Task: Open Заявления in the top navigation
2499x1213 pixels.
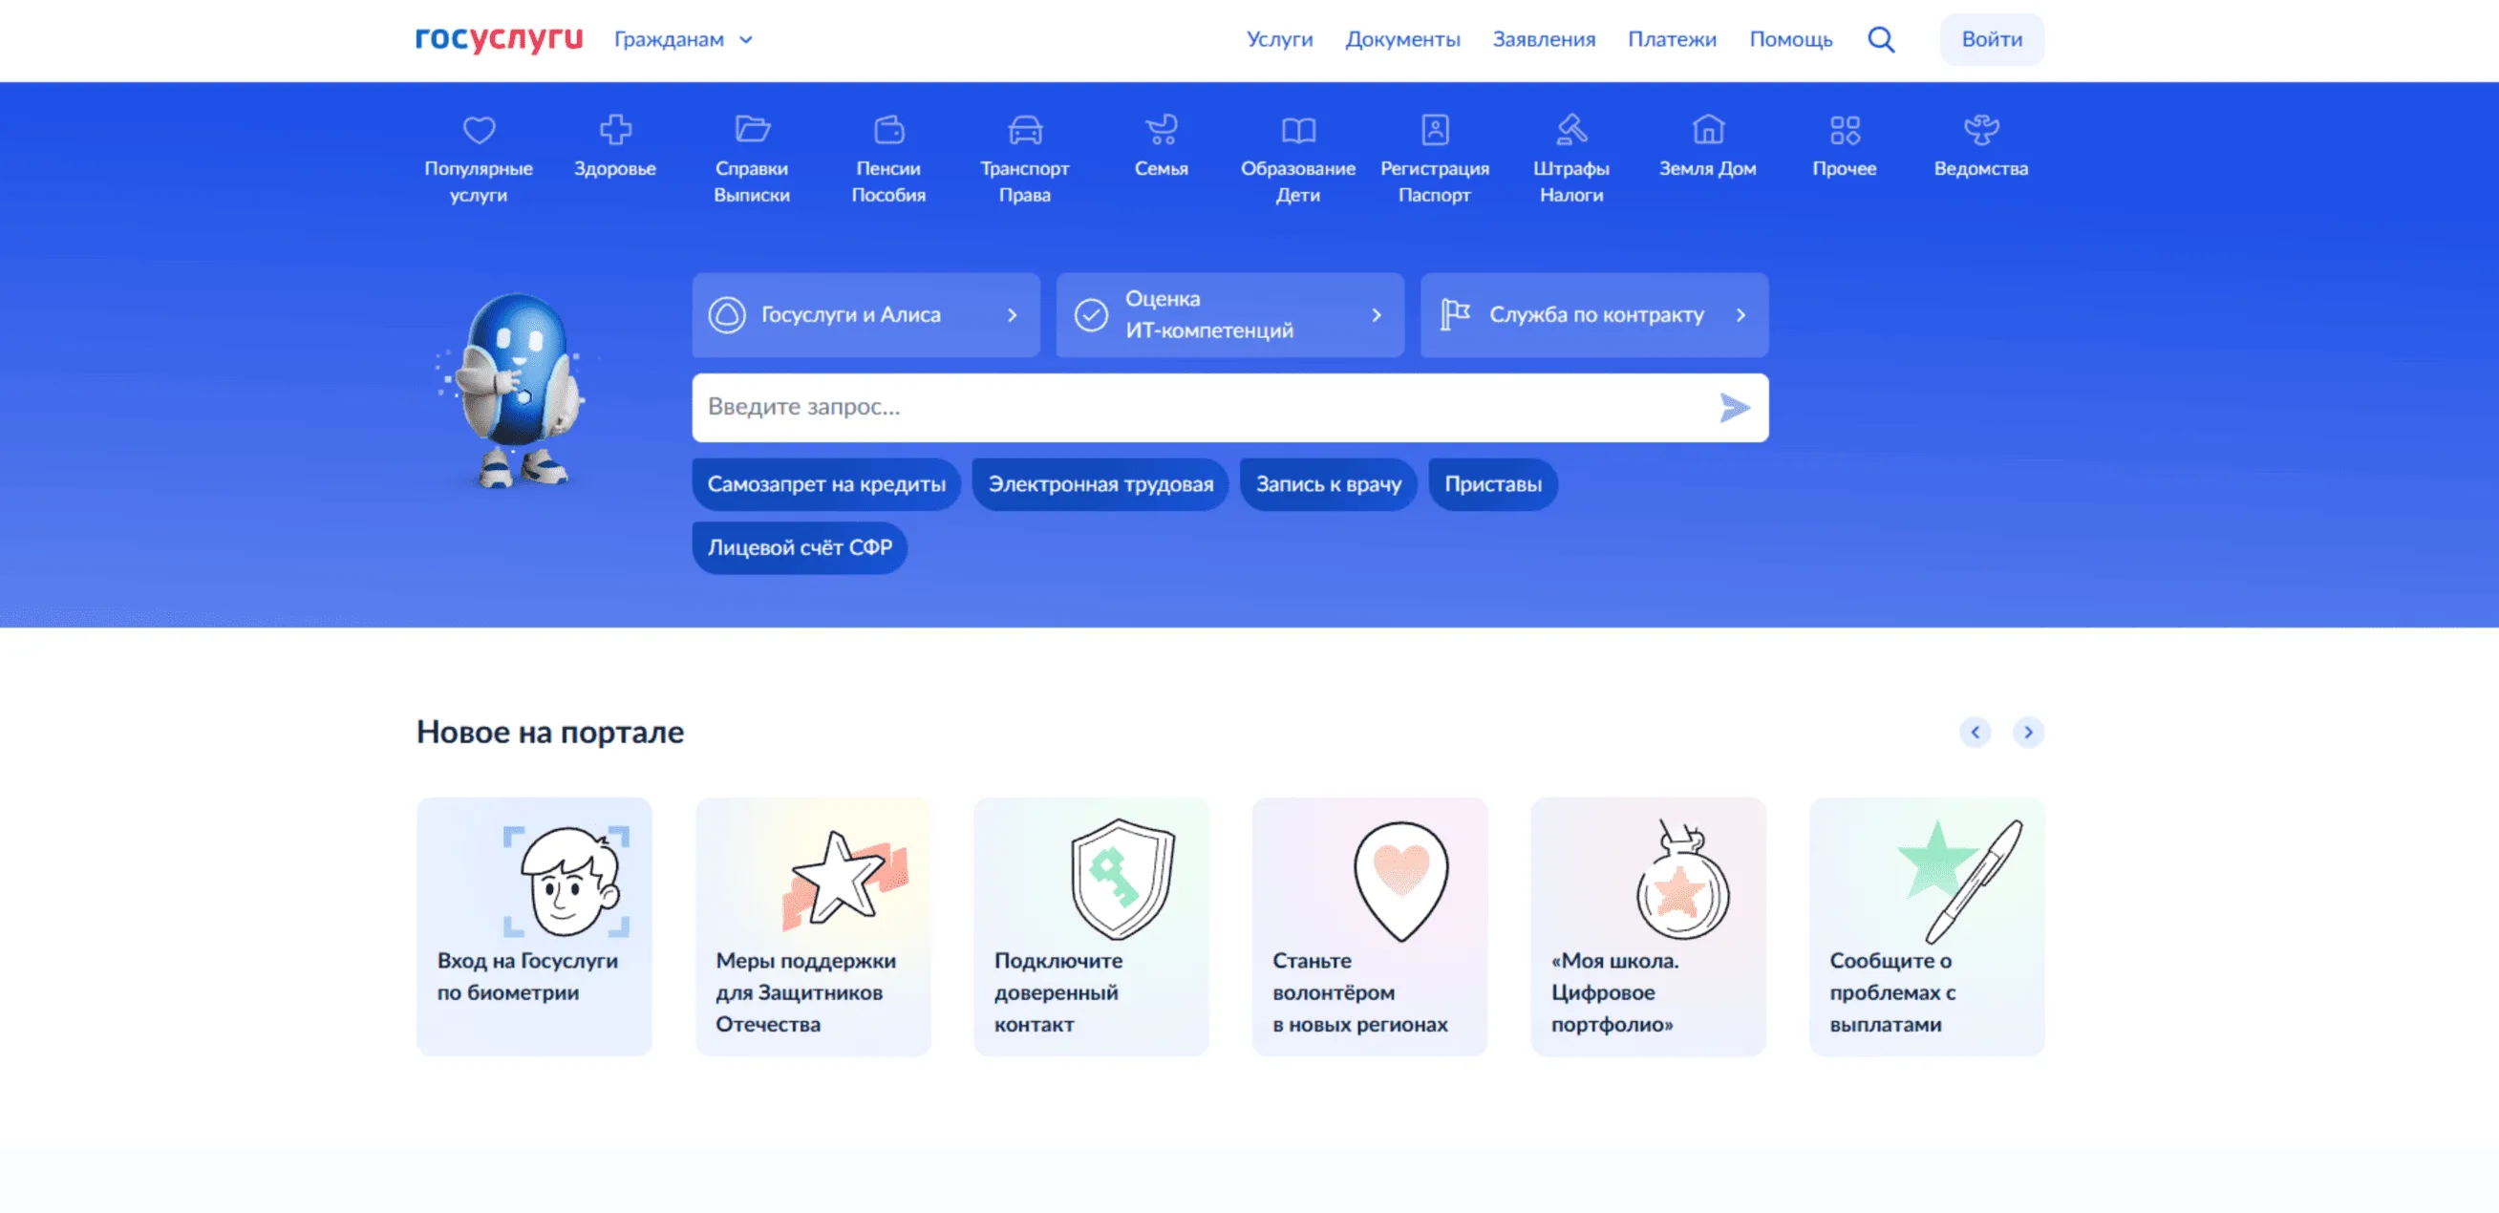Action: (x=1544, y=40)
